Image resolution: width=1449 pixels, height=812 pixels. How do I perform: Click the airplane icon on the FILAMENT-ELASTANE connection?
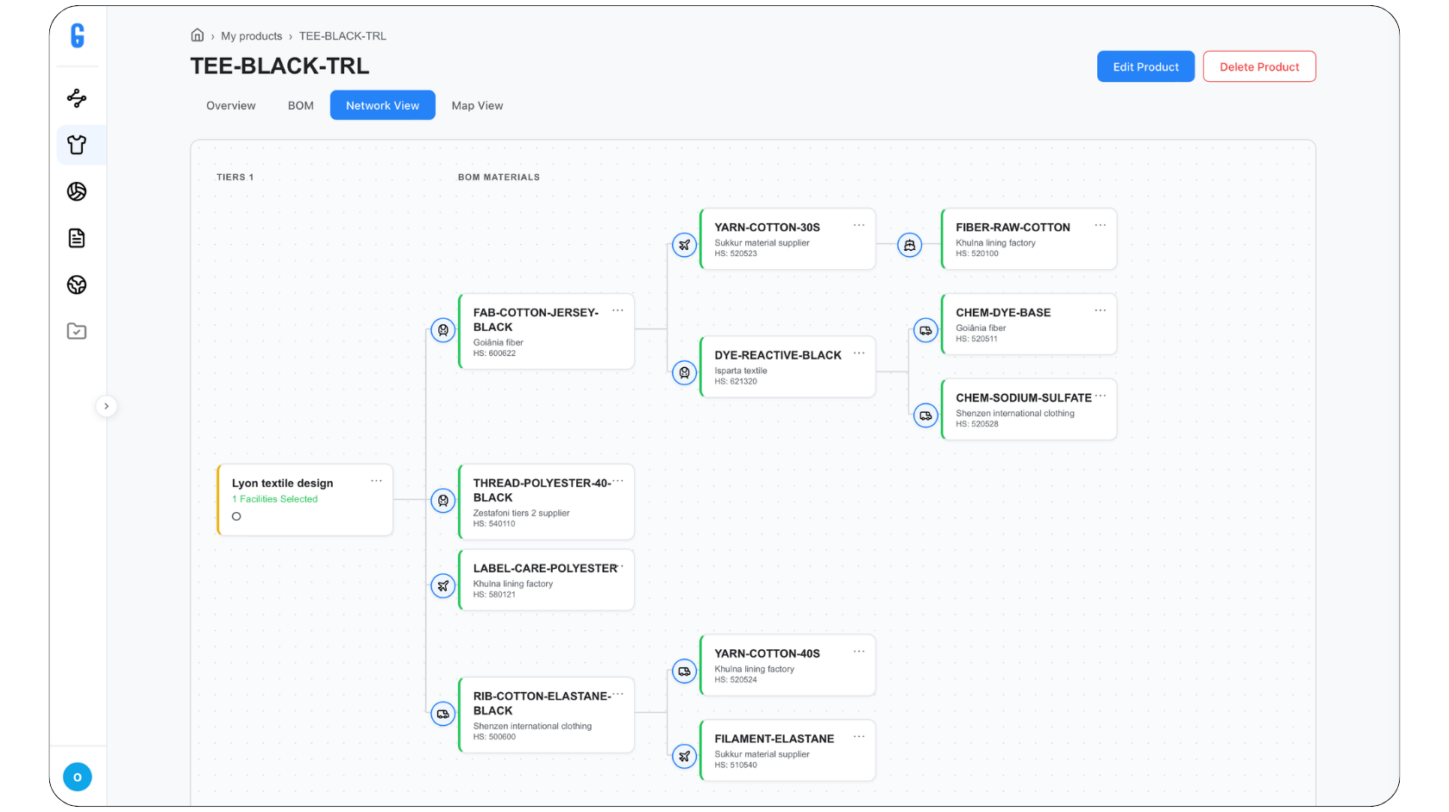[684, 756]
